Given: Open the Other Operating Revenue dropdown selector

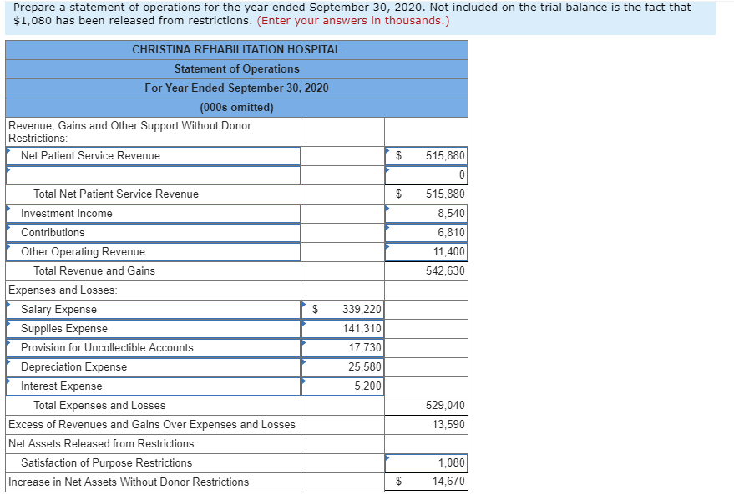Looking at the screenshot, I should click(8, 251).
